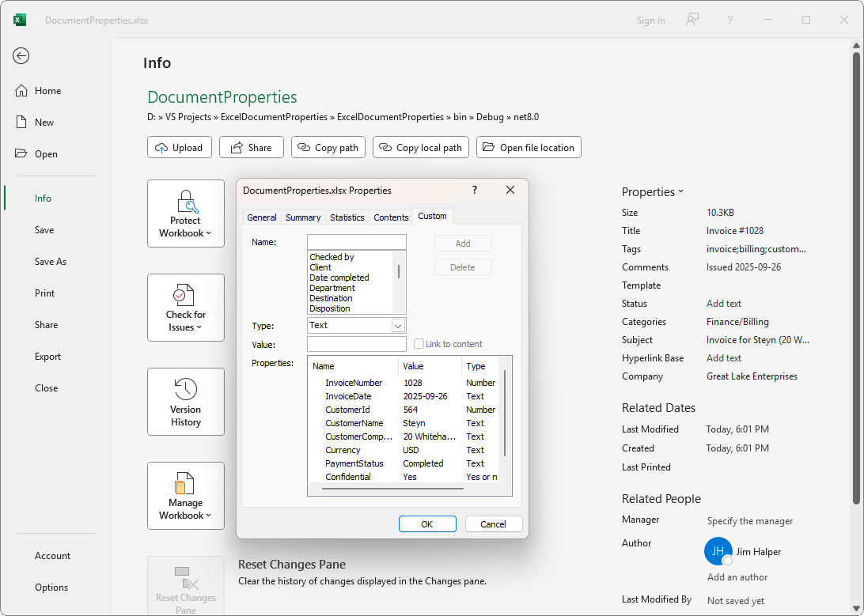Click Open file location folder button
The width and height of the screenshot is (864, 616).
pyautogui.click(x=529, y=147)
